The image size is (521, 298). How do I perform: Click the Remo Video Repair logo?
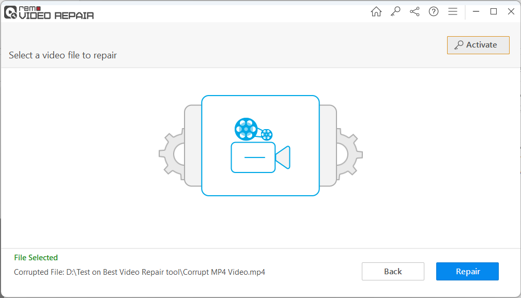(49, 12)
